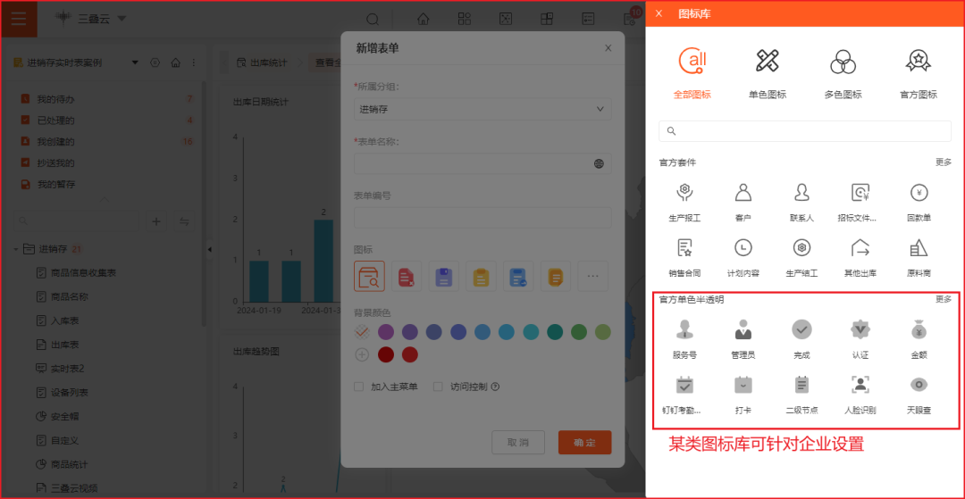Close the 图标库 panel

[x=659, y=13]
